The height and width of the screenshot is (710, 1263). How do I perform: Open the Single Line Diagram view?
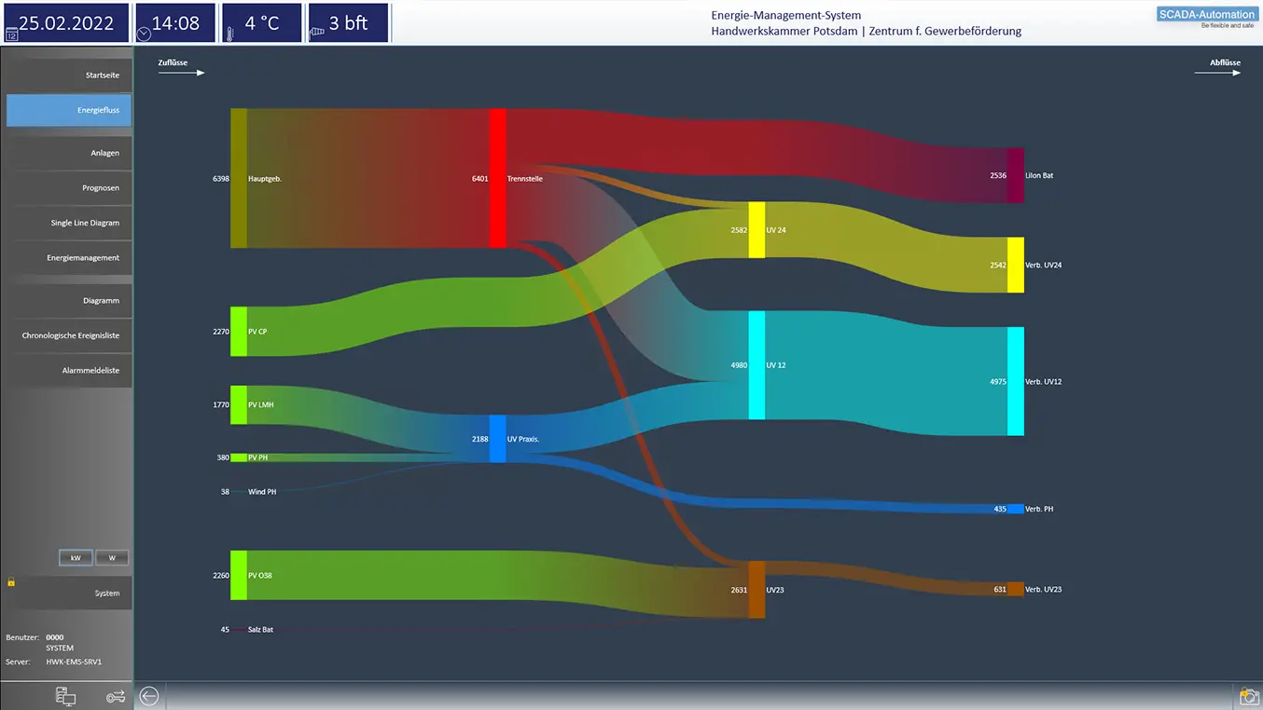pos(68,223)
